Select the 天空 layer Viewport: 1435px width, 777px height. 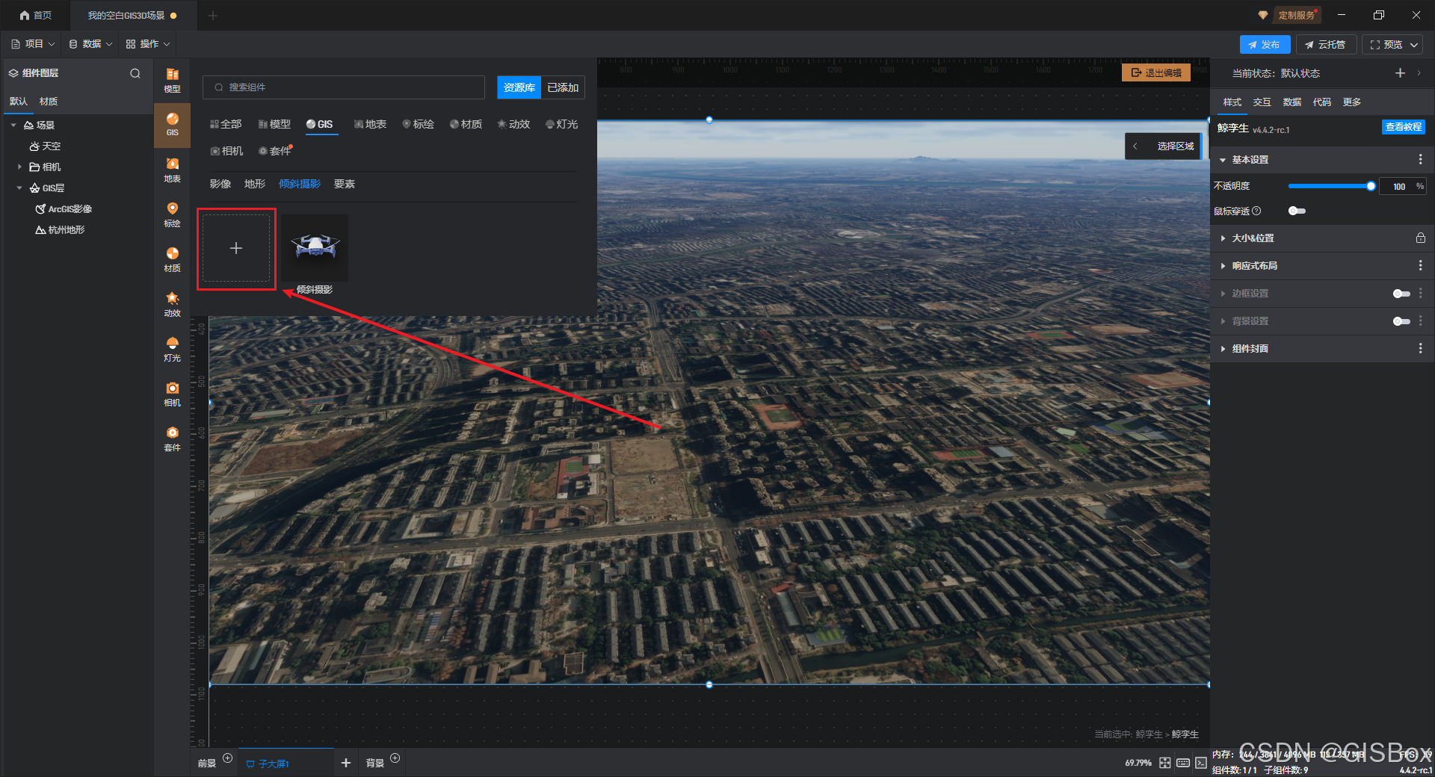[46, 146]
